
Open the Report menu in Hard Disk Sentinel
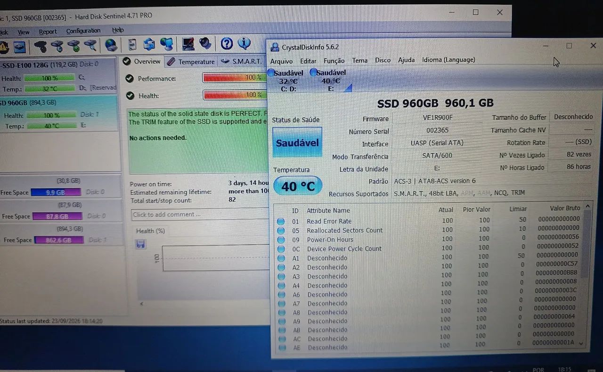pyautogui.click(x=48, y=32)
